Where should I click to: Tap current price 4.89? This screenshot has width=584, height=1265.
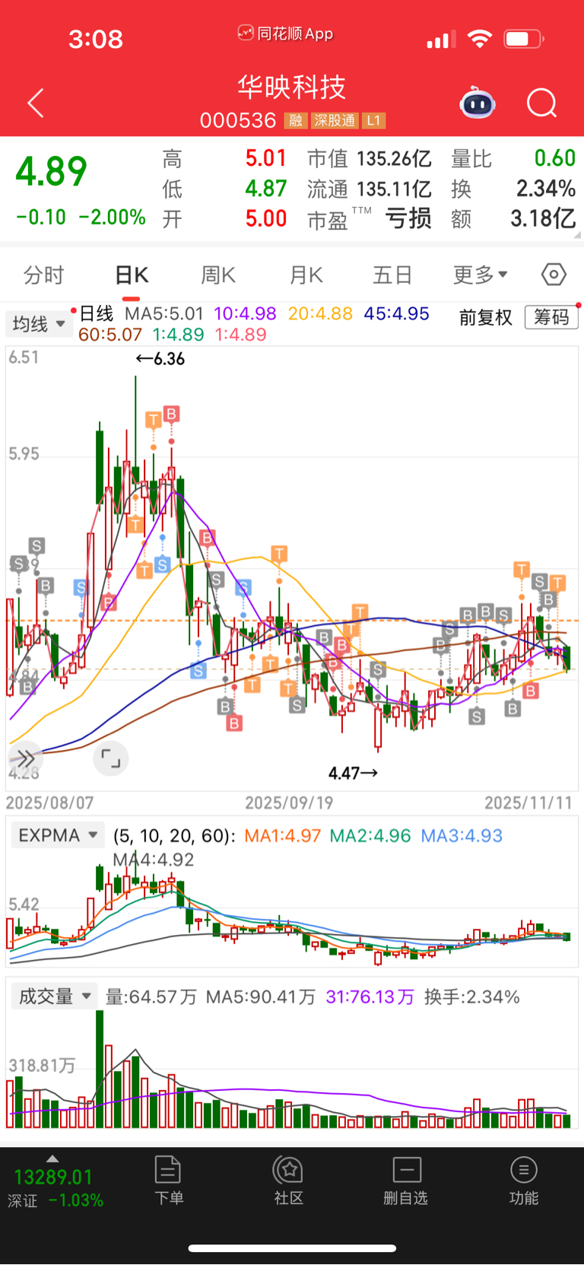tap(52, 171)
